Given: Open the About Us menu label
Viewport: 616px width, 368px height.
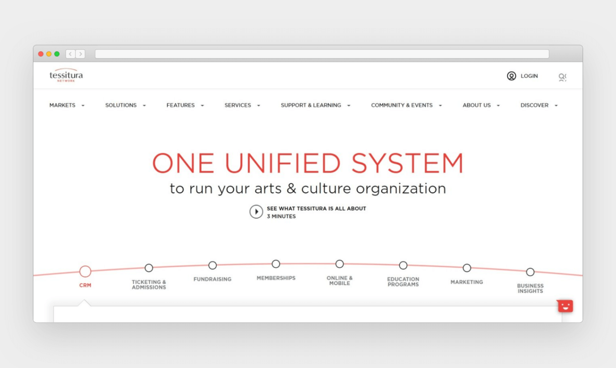Looking at the screenshot, I should (477, 105).
